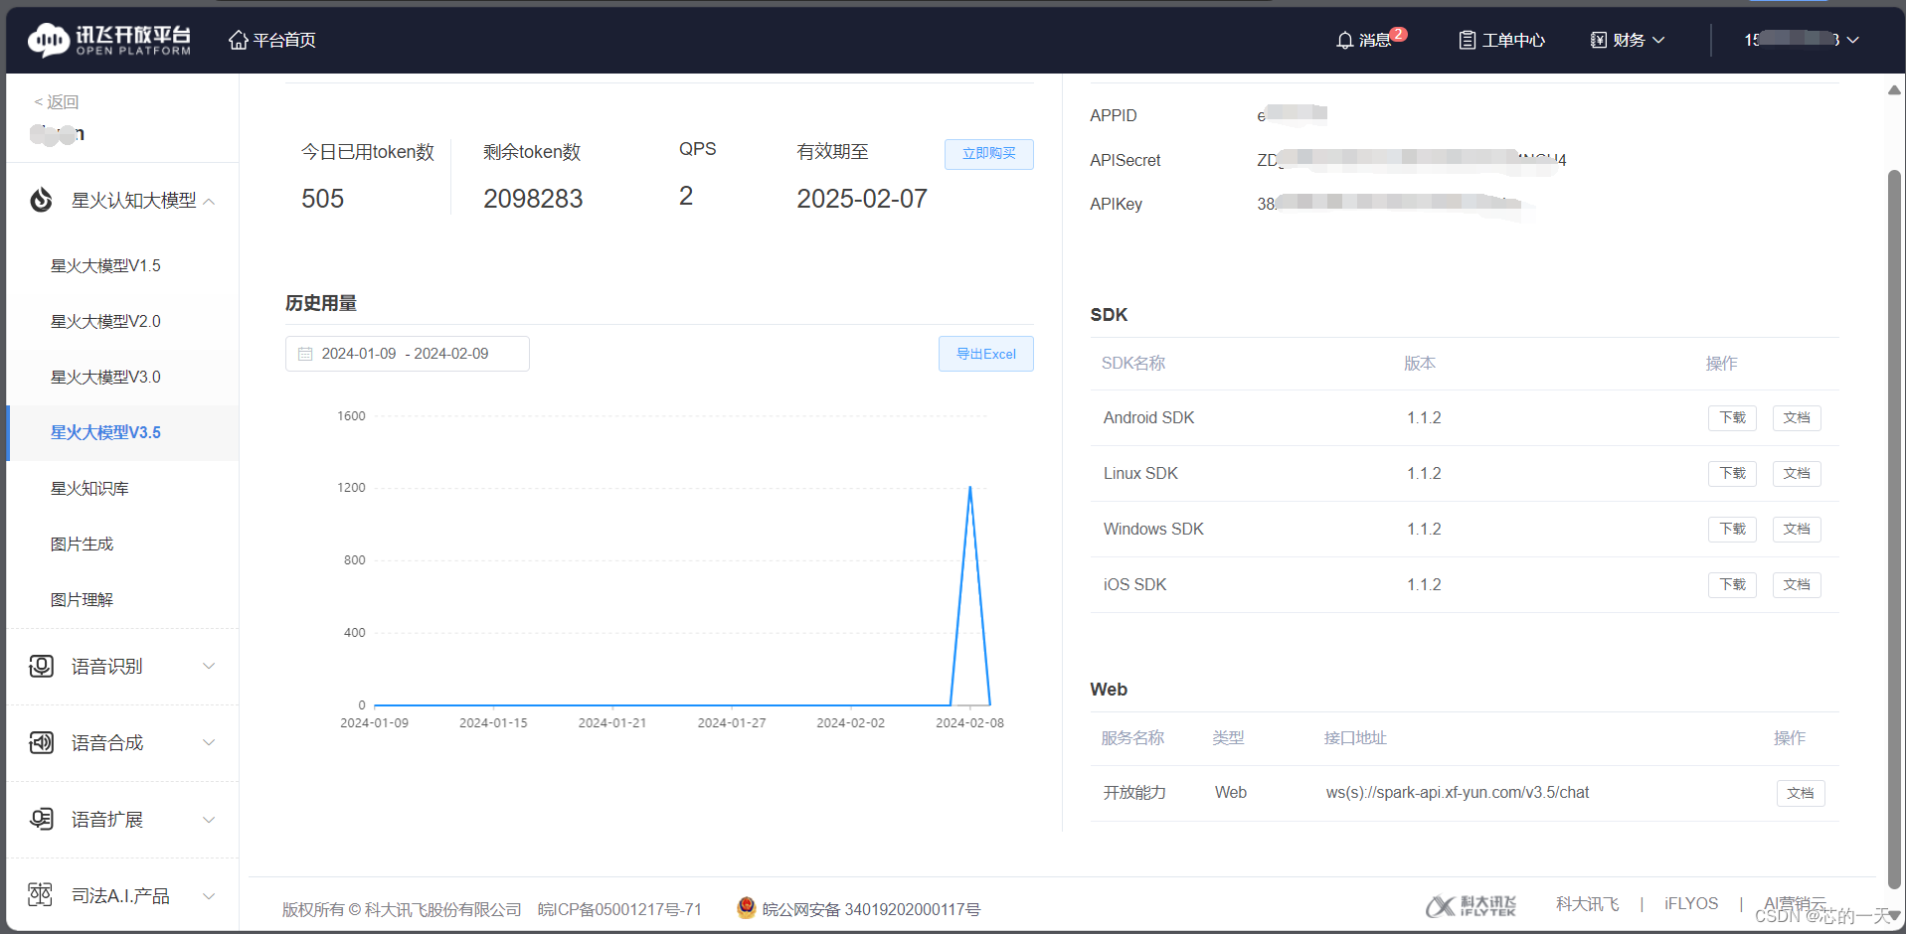This screenshot has width=1906, height=934.
Task: Click the home icon beside 平台首页
Action: click(x=238, y=40)
